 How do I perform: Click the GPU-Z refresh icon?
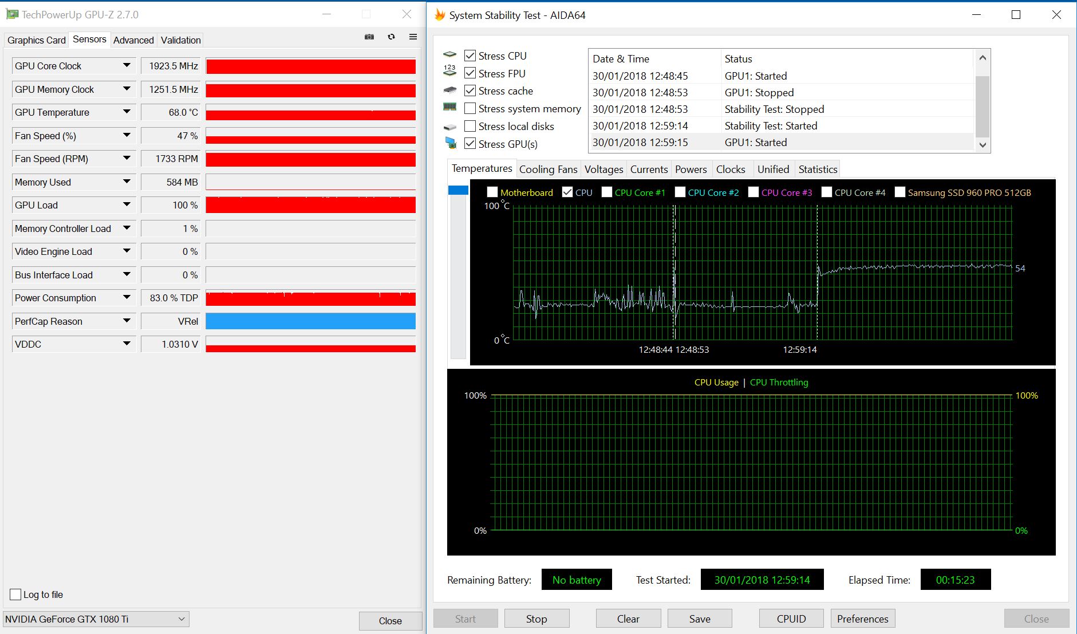pos(392,37)
